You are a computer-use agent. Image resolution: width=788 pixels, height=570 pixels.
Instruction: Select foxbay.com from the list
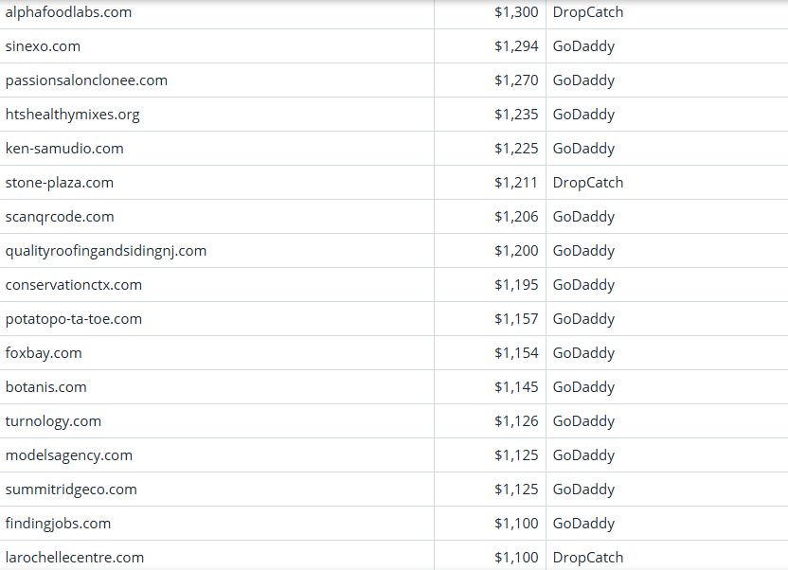44,353
